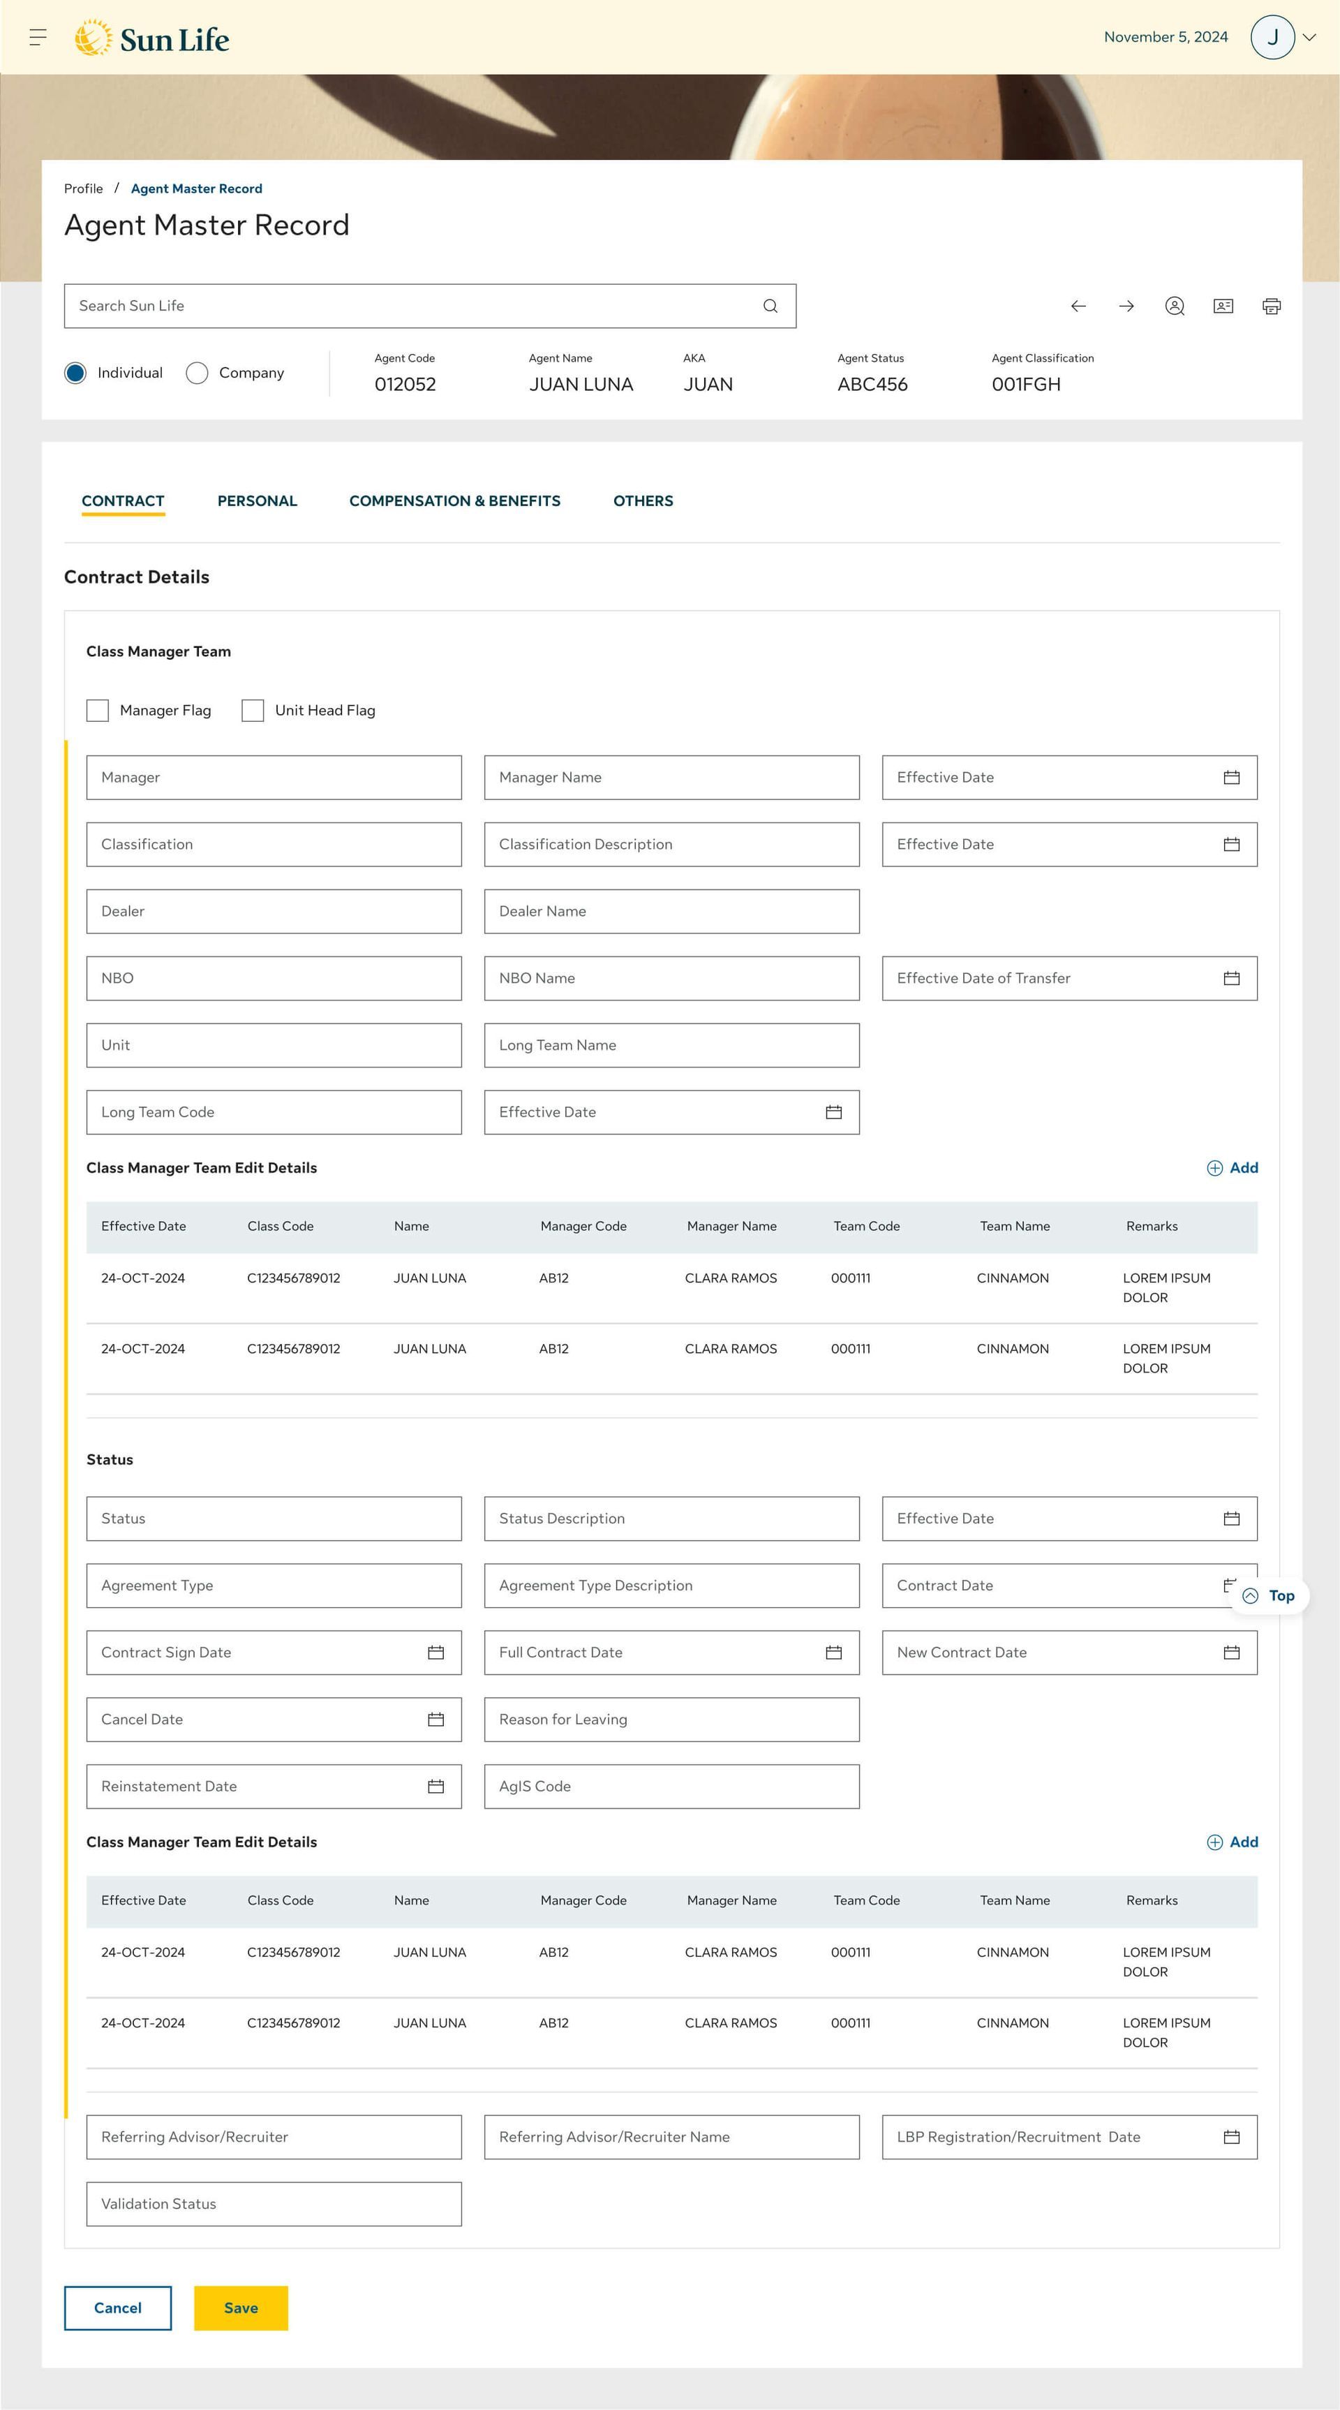Open calendar for Effective Date of Transfer
This screenshot has height=2410, width=1340.
point(1232,977)
